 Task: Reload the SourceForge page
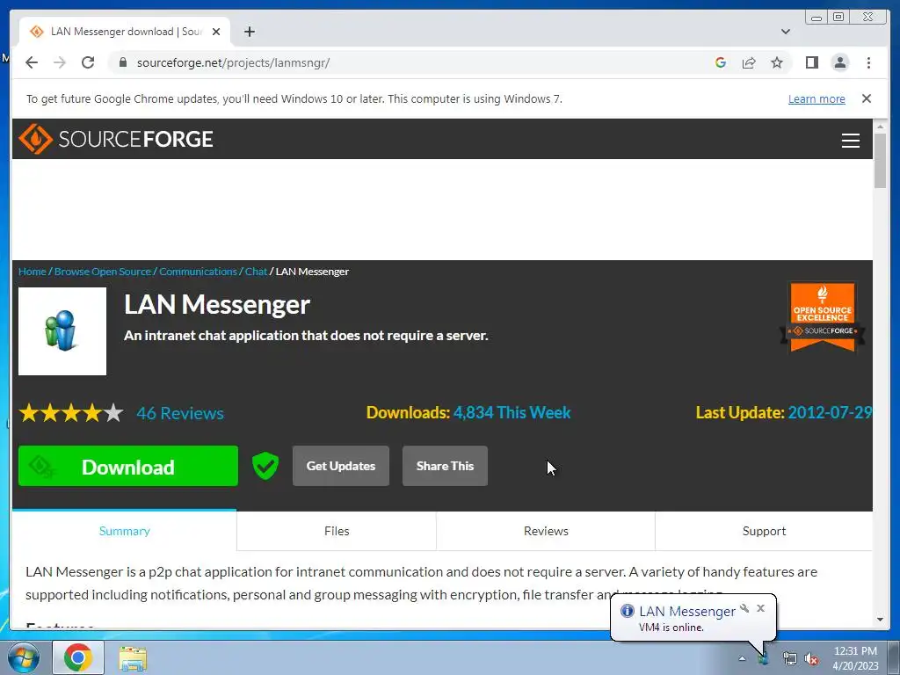88,62
